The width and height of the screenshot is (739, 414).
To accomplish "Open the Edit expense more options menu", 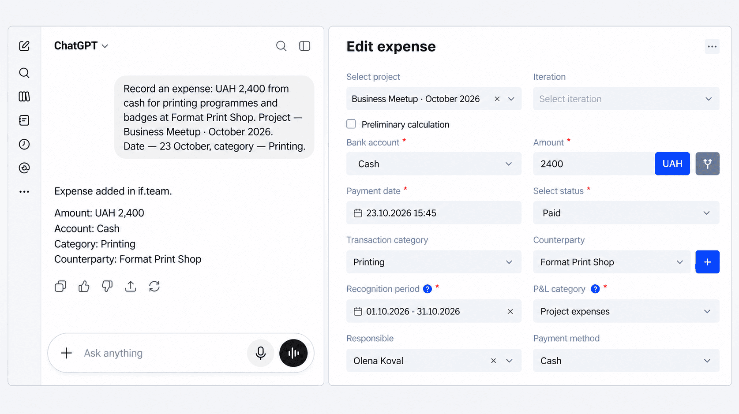I will [x=712, y=46].
